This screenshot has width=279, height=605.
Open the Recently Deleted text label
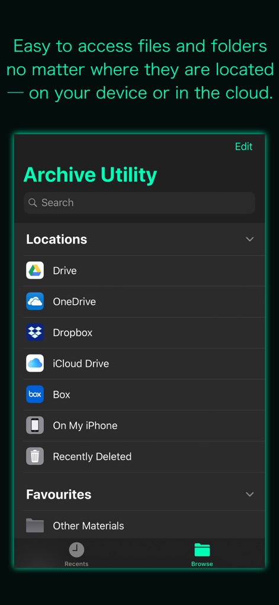[x=92, y=457]
